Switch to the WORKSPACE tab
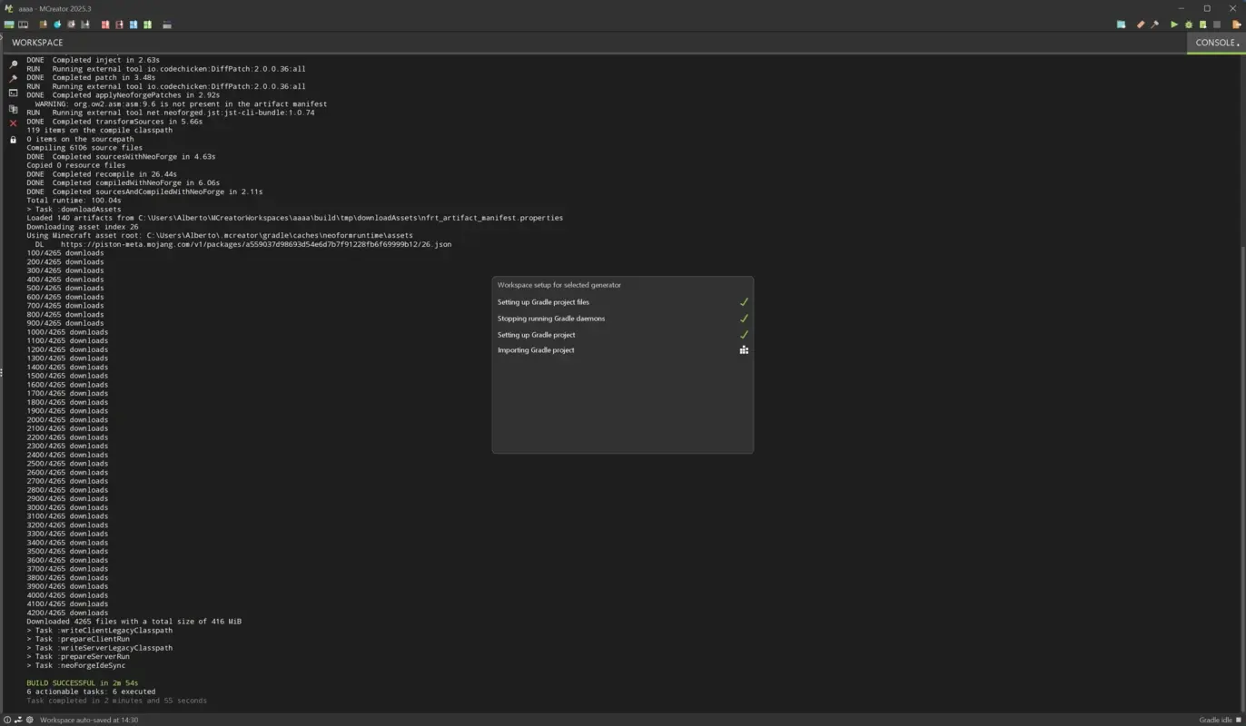This screenshot has width=1246, height=726. [37, 43]
